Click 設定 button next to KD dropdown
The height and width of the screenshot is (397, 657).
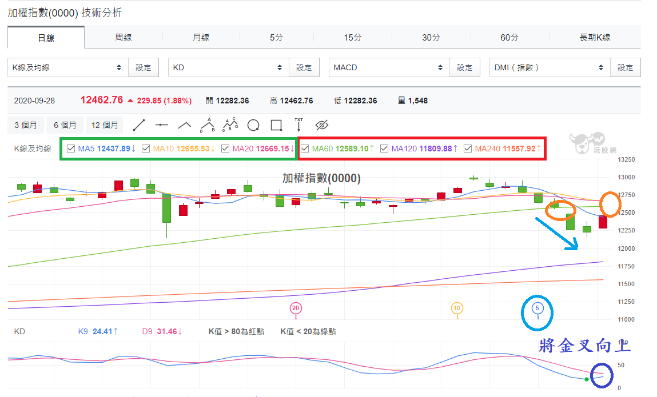click(304, 67)
